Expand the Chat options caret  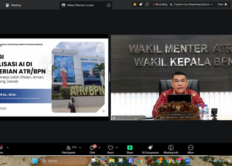point(99,148)
